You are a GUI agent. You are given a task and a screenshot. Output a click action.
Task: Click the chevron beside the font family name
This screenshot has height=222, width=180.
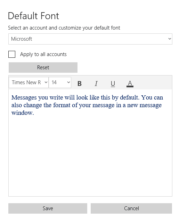click(x=46, y=82)
